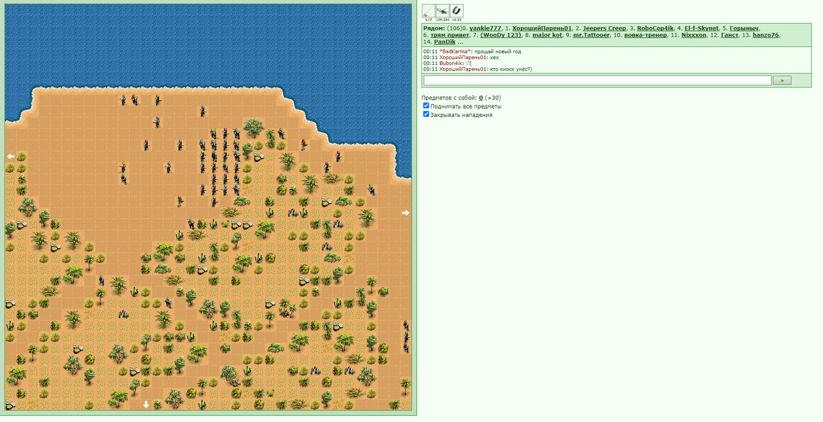Open nearby player трям привет link

[449, 35]
